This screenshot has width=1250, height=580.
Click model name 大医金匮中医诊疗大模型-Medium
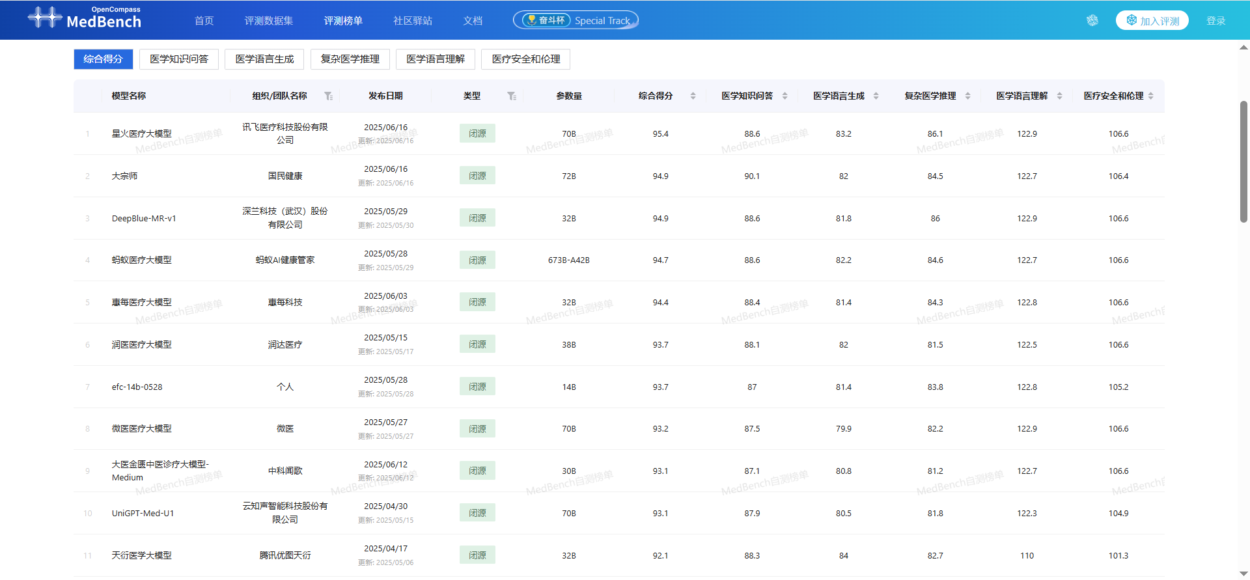click(x=161, y=471)
